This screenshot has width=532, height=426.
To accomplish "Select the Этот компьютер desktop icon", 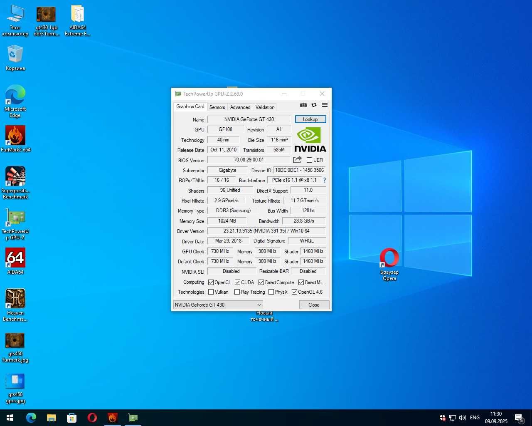I will click(x=15, y=21).
